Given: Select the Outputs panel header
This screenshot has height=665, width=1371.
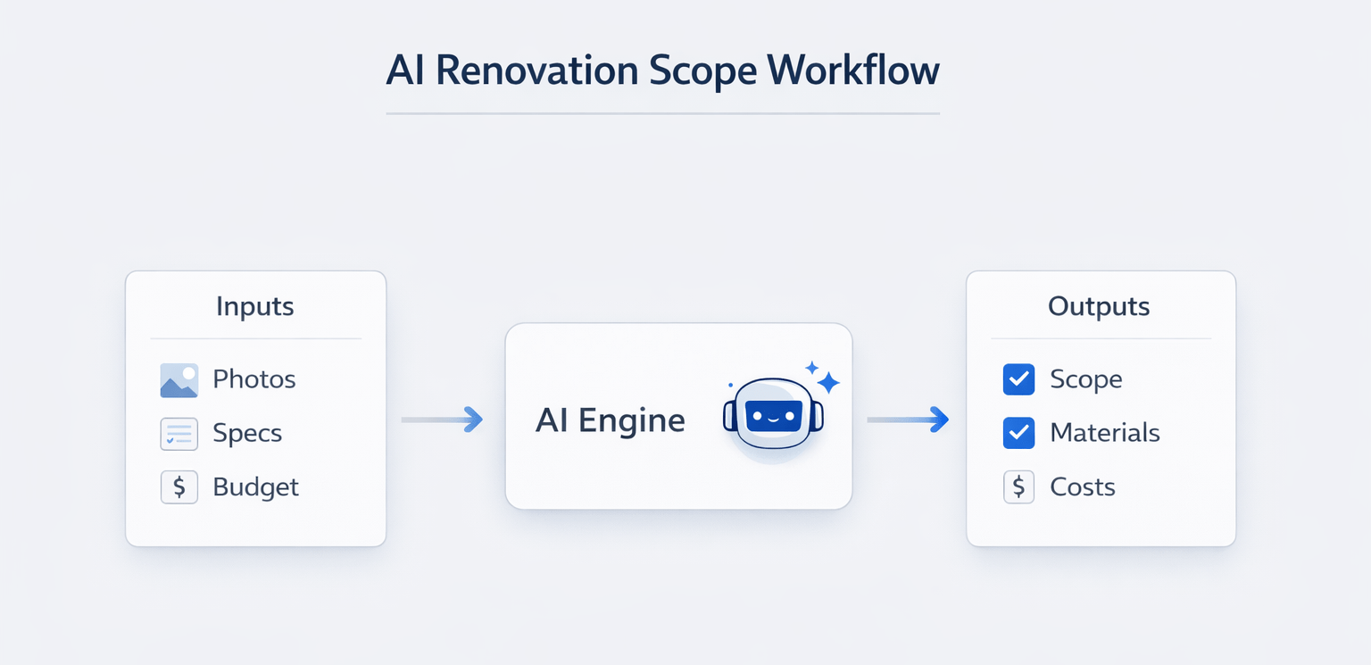Looking at the screenshot, I should click(x=1098, y=306).
